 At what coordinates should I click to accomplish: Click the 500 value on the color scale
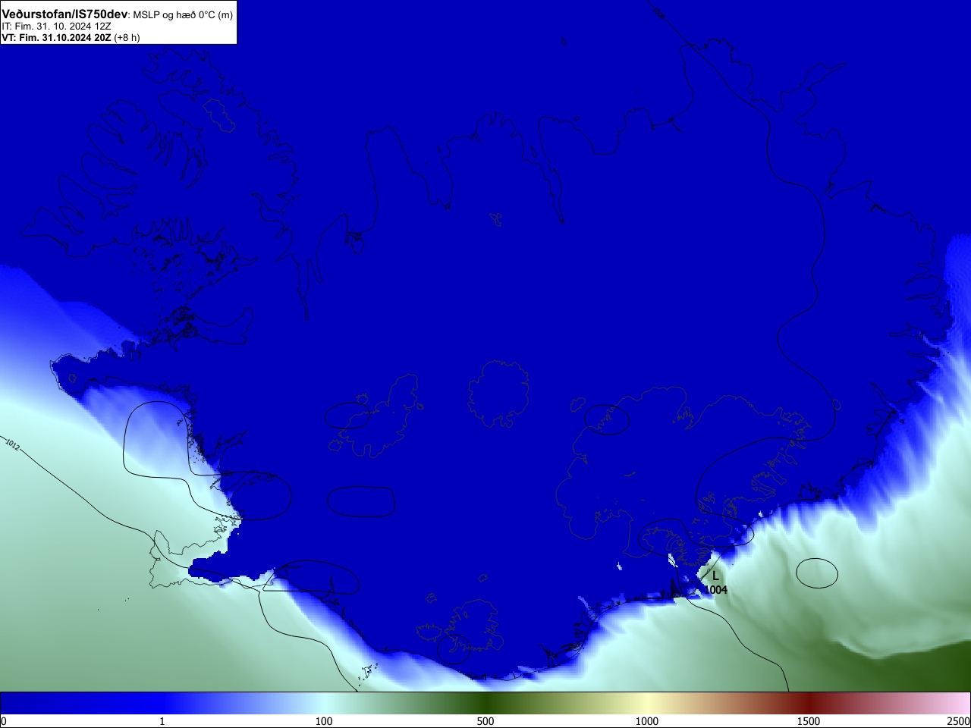point(485,721)
